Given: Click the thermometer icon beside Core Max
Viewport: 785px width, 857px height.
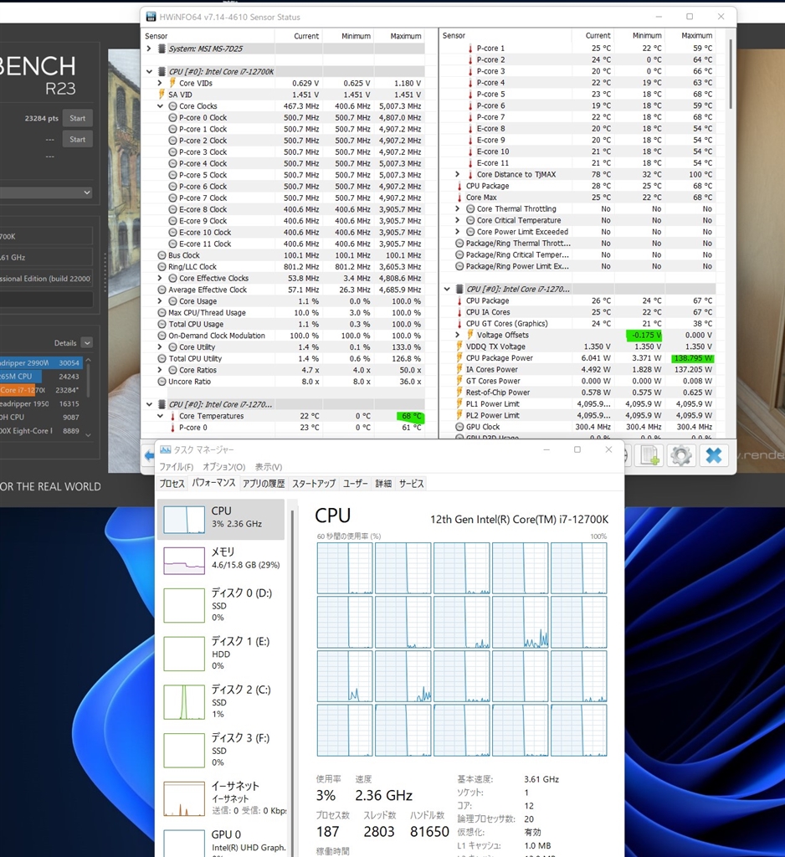Looking at the screenshot, I should 459,198.
